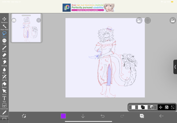Open the layers panel showing 30

pyautogui.click(x=142, y=116)
